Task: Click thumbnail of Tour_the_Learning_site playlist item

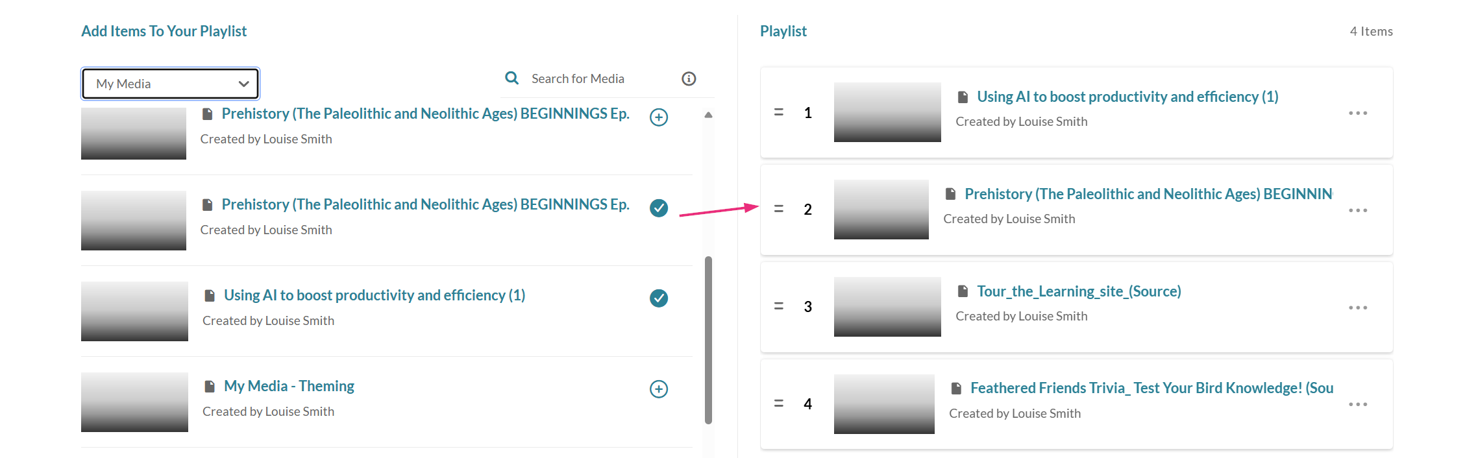Action: (x=887, y=307)
